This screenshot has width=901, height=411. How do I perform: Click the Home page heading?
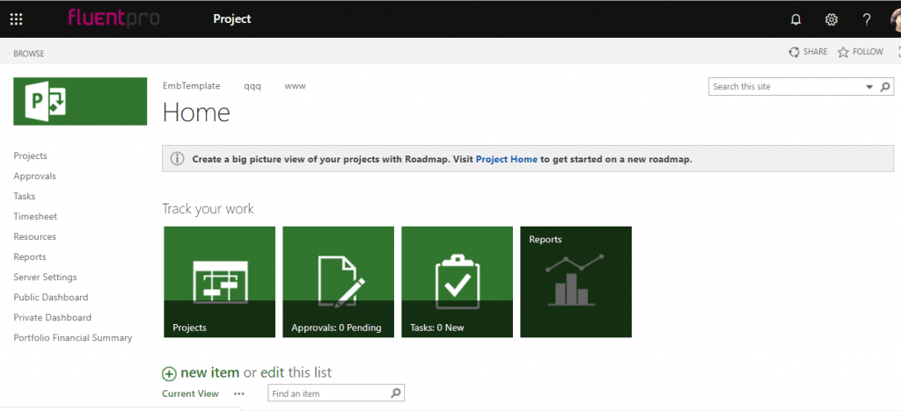[196, 113]
